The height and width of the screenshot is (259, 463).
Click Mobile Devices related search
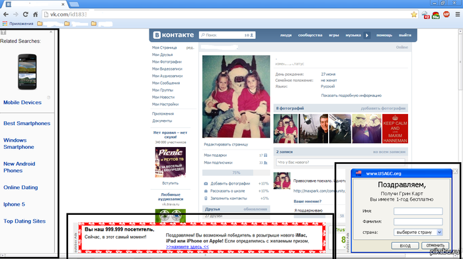point(22,102)
